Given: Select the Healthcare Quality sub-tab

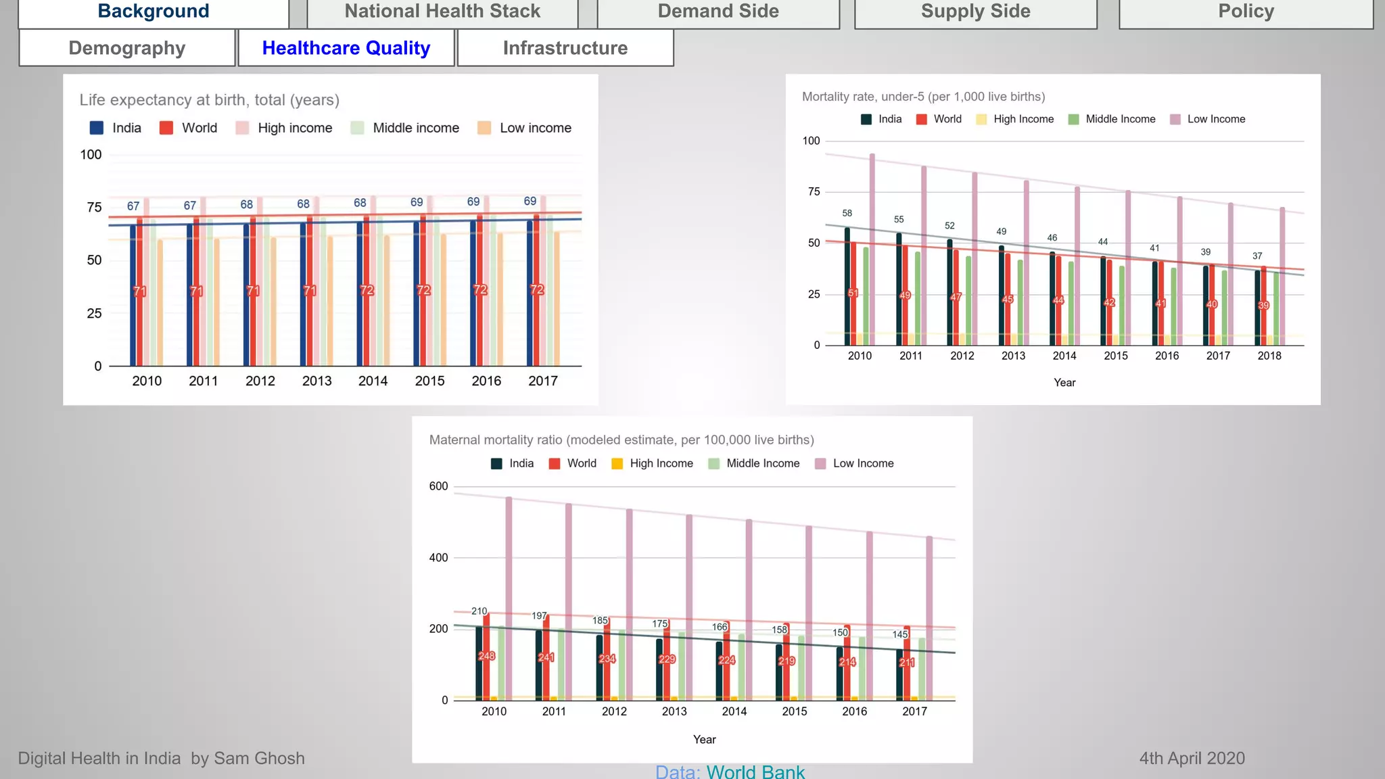Looking at the screenshot, I should coord(346,48).
